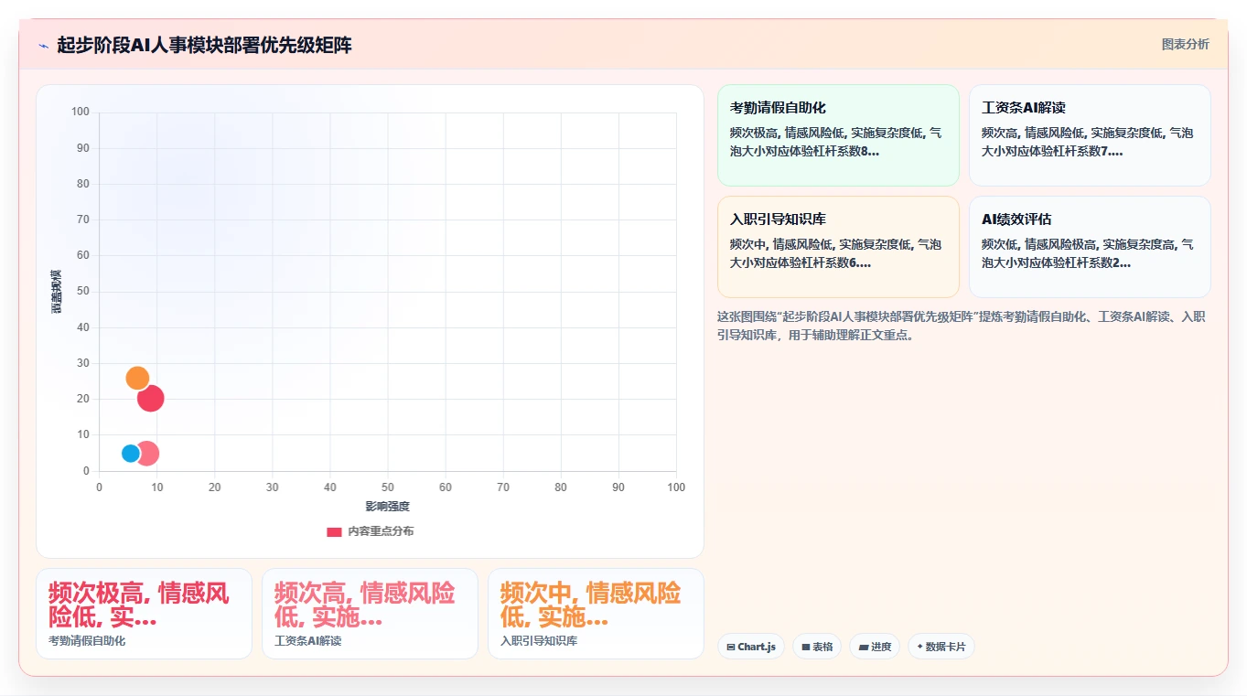Image resolution: width=1247 pixels, height=696 pixels.
Task: Click the y-axis title on the chart
Action: pos(57,292)
